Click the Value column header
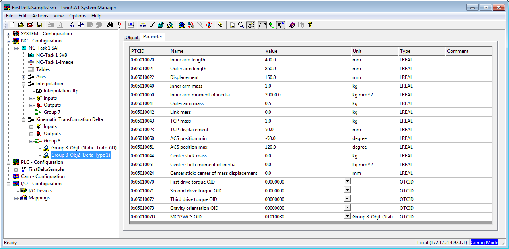The height and width of the screenshot is (249, 509). [x=307, y=51]
